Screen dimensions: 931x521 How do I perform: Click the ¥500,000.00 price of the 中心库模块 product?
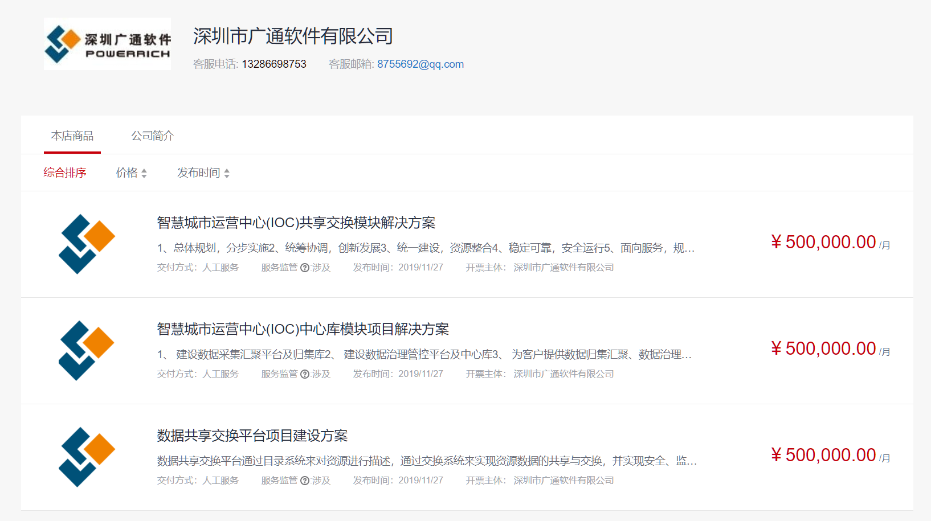coord(823,348)
